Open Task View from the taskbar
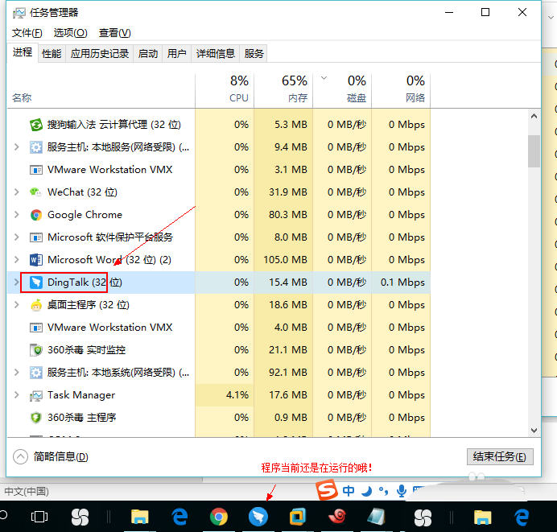This screenshot has width=557, height=532. point(39,517)
